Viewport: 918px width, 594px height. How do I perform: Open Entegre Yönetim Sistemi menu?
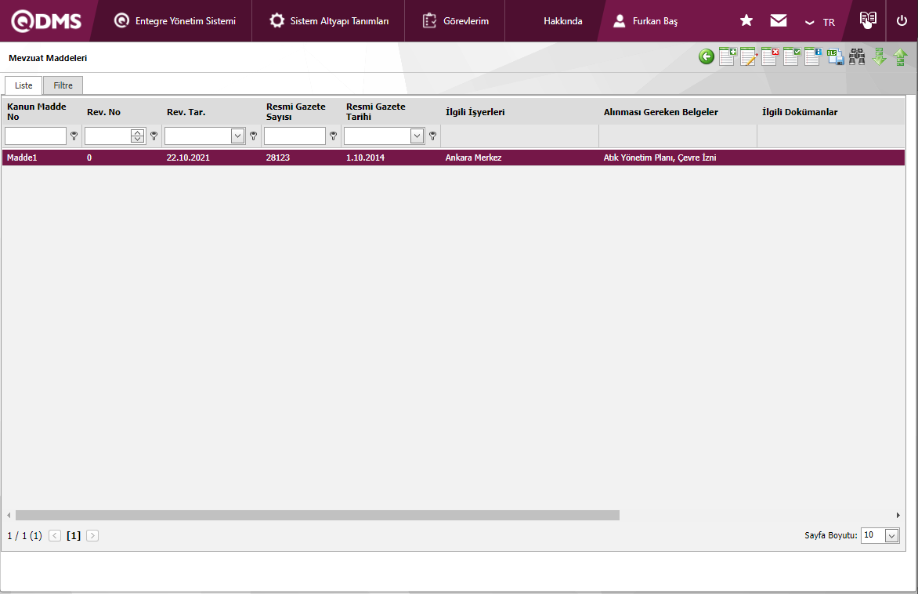pos(175,21)
